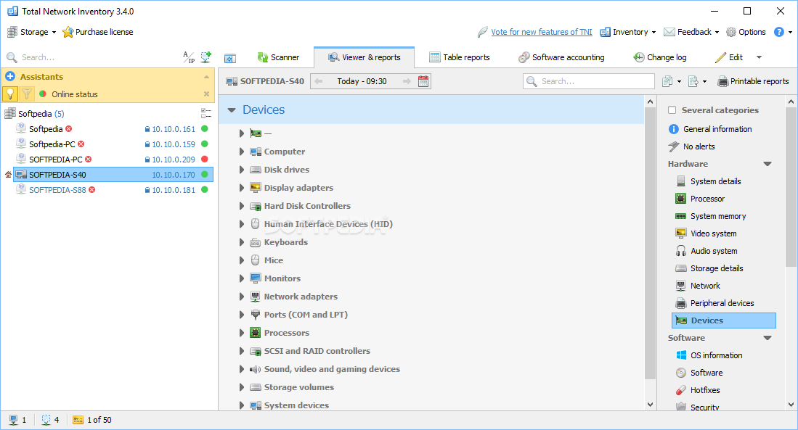Viewport: 798px width, 430px height.
Task: Open the Storage dropdown menu
Action: (31, 32)
